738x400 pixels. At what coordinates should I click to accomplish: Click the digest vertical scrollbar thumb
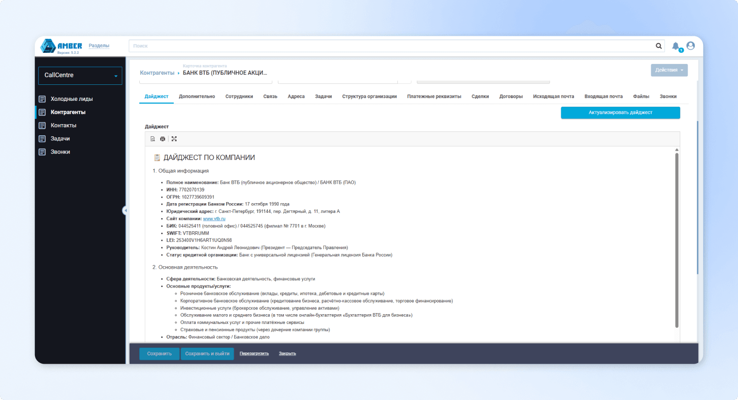(x=677, y=240)
